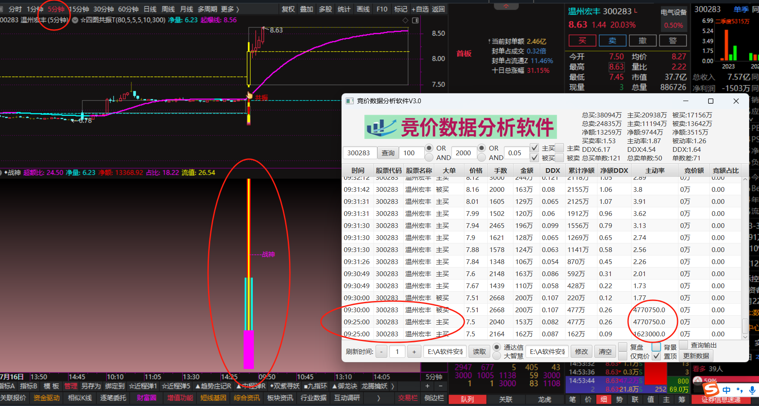Click the microphone icon in IME bar

pos(752,390)
